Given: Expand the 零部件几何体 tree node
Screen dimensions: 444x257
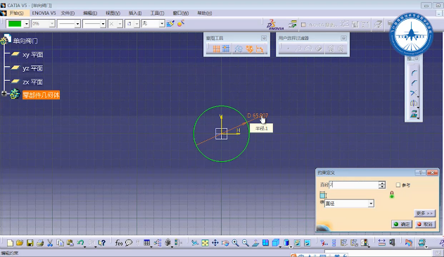Looking at the screenshot, I should [4, 93].
